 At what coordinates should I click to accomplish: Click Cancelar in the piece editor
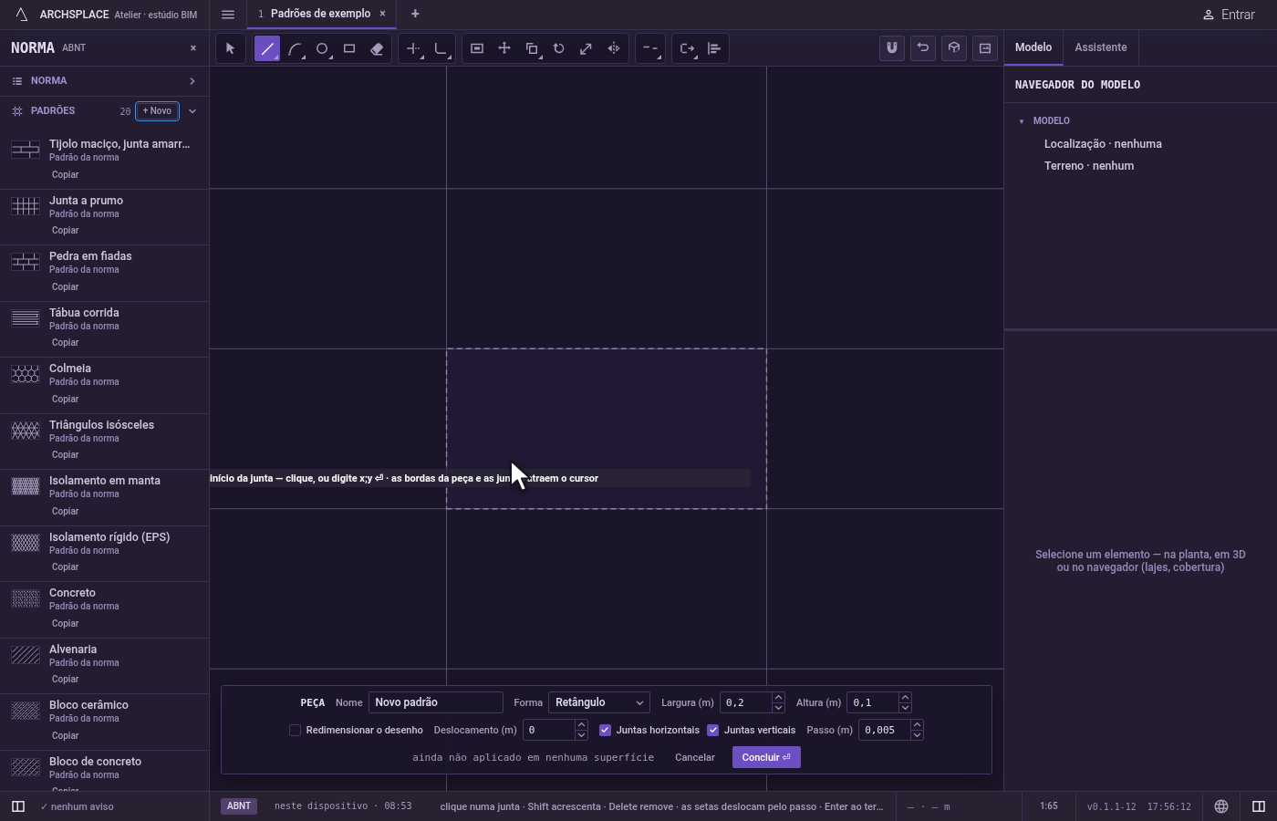(695, 757)
